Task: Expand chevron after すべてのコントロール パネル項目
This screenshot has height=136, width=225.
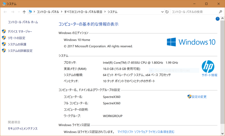Action: point(105,12)
